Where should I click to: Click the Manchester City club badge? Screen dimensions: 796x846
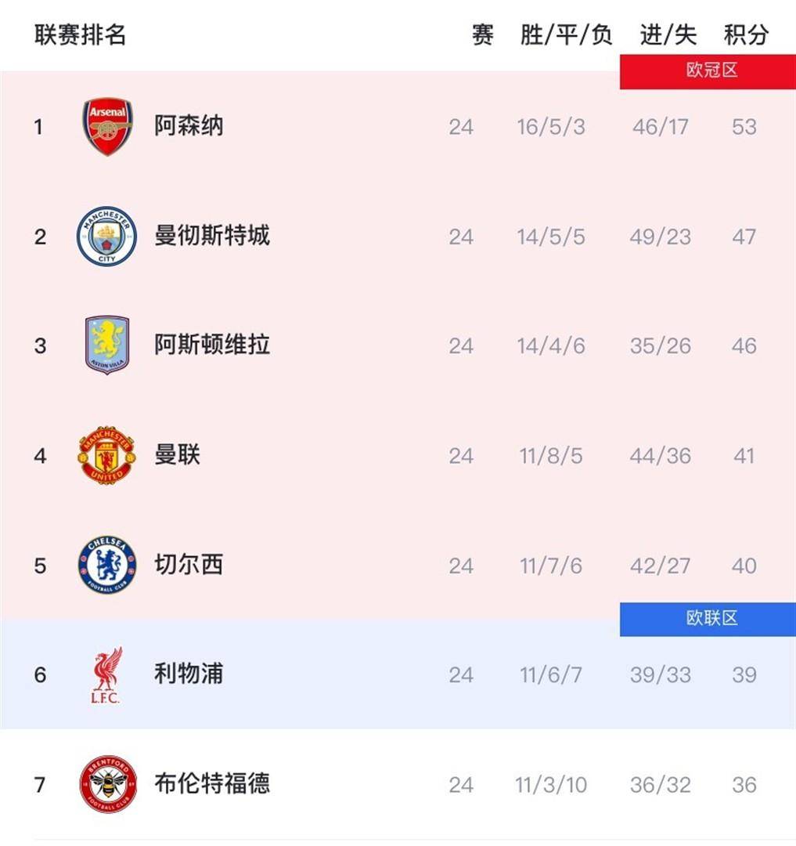[x=106, y=236]
